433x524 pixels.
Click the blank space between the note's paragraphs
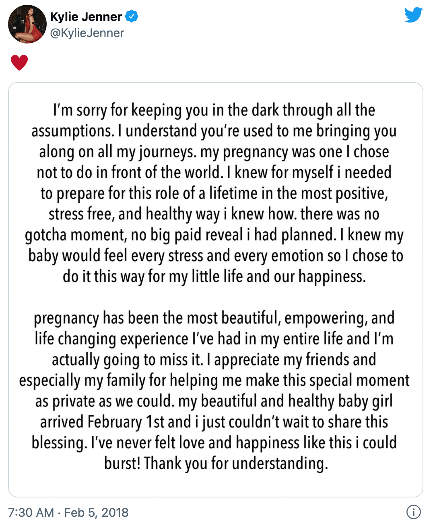pos(215,297)
